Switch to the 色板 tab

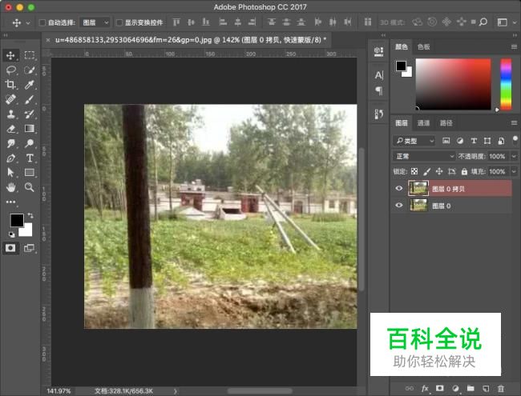(x=424, y=47)
